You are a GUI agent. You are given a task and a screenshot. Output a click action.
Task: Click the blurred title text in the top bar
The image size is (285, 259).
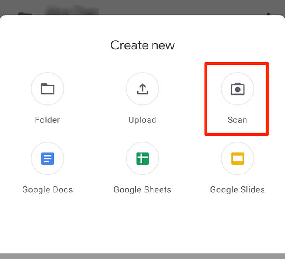pos(73,10)
